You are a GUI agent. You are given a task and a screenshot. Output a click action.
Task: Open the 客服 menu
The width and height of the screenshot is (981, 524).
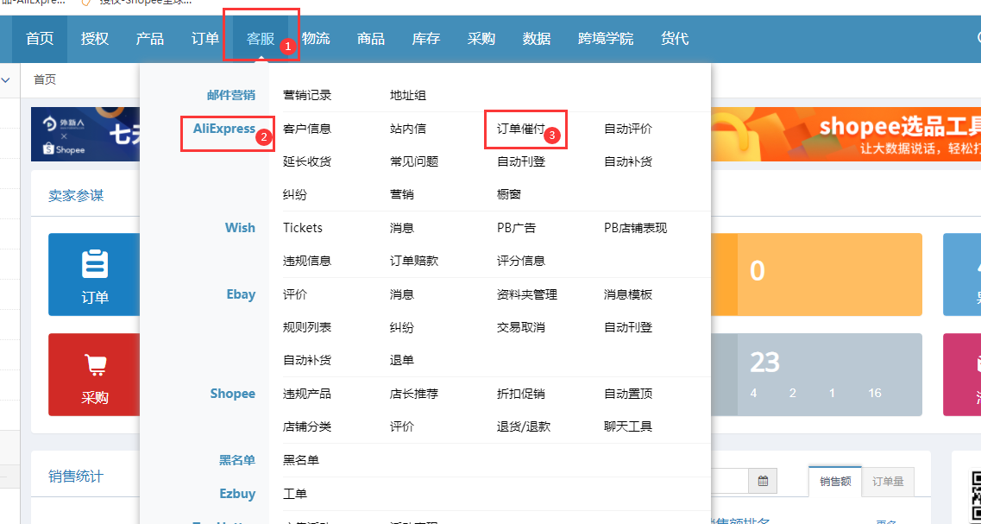[x=261, y=39]
